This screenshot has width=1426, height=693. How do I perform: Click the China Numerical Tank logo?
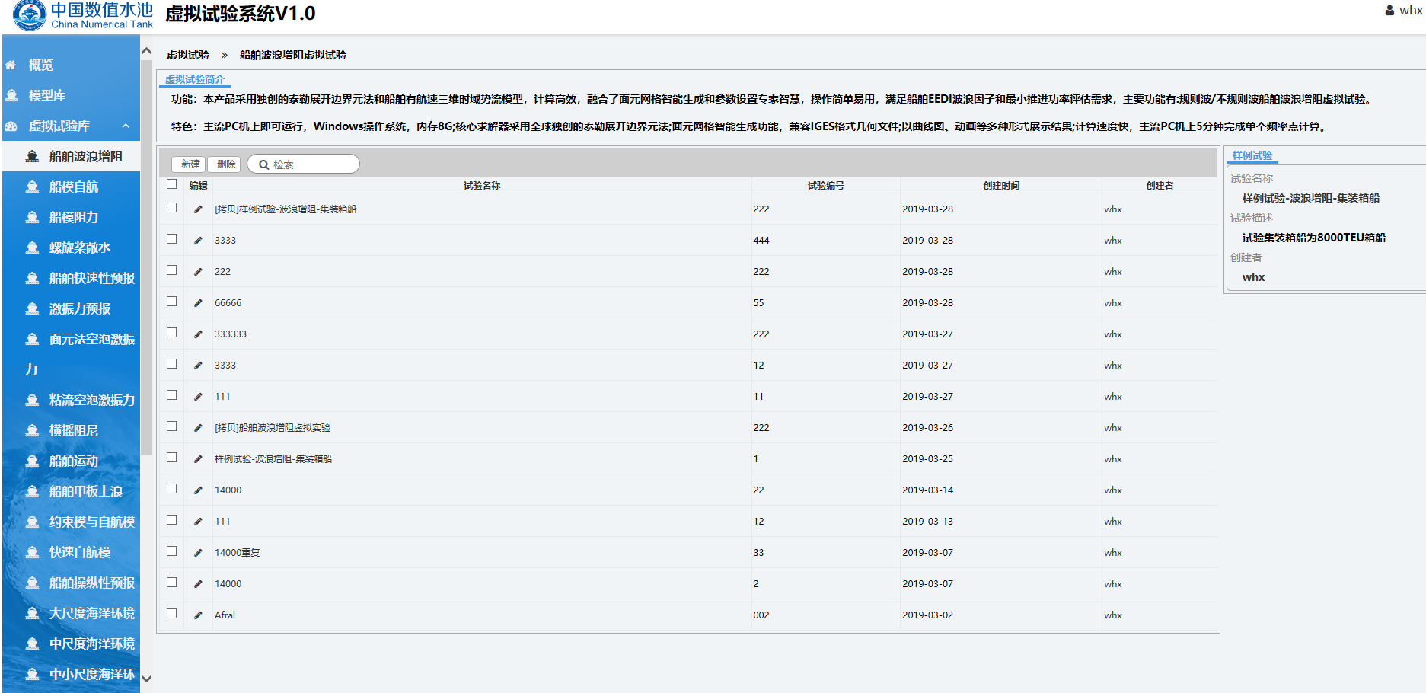coord(30,15)
